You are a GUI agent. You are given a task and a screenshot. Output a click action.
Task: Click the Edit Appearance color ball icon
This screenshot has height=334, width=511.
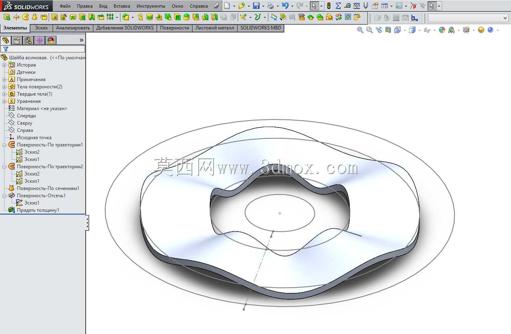click(x=442, y=30)
